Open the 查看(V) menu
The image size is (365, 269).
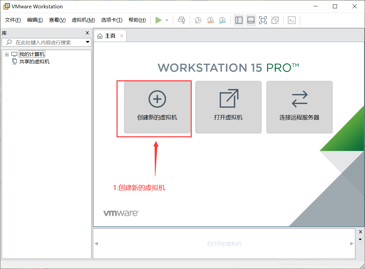pos(57,20)
